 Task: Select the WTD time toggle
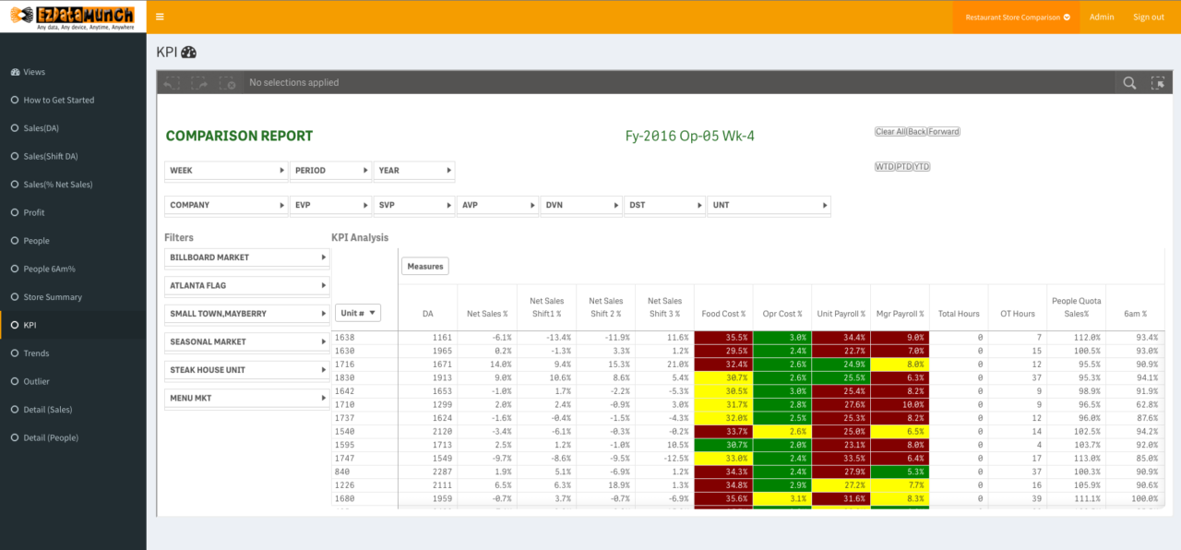[x=883, y=166]
